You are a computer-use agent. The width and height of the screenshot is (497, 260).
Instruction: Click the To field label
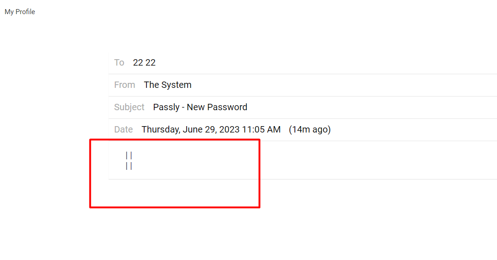point(119,63)
